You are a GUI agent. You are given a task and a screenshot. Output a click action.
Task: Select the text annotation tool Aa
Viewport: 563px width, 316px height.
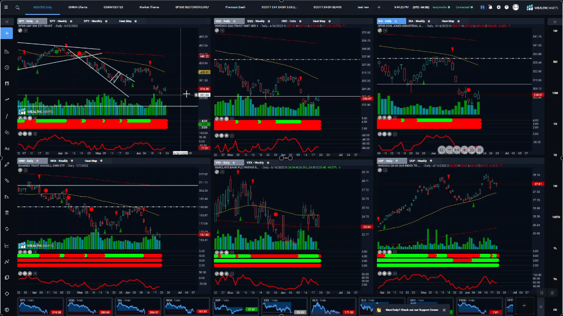7,148
